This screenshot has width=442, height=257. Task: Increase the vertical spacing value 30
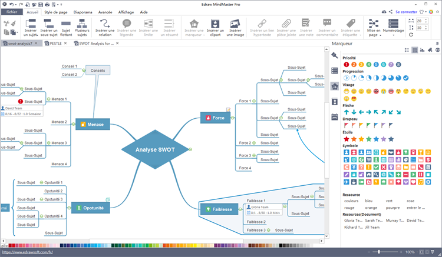(x=426, y=26)
